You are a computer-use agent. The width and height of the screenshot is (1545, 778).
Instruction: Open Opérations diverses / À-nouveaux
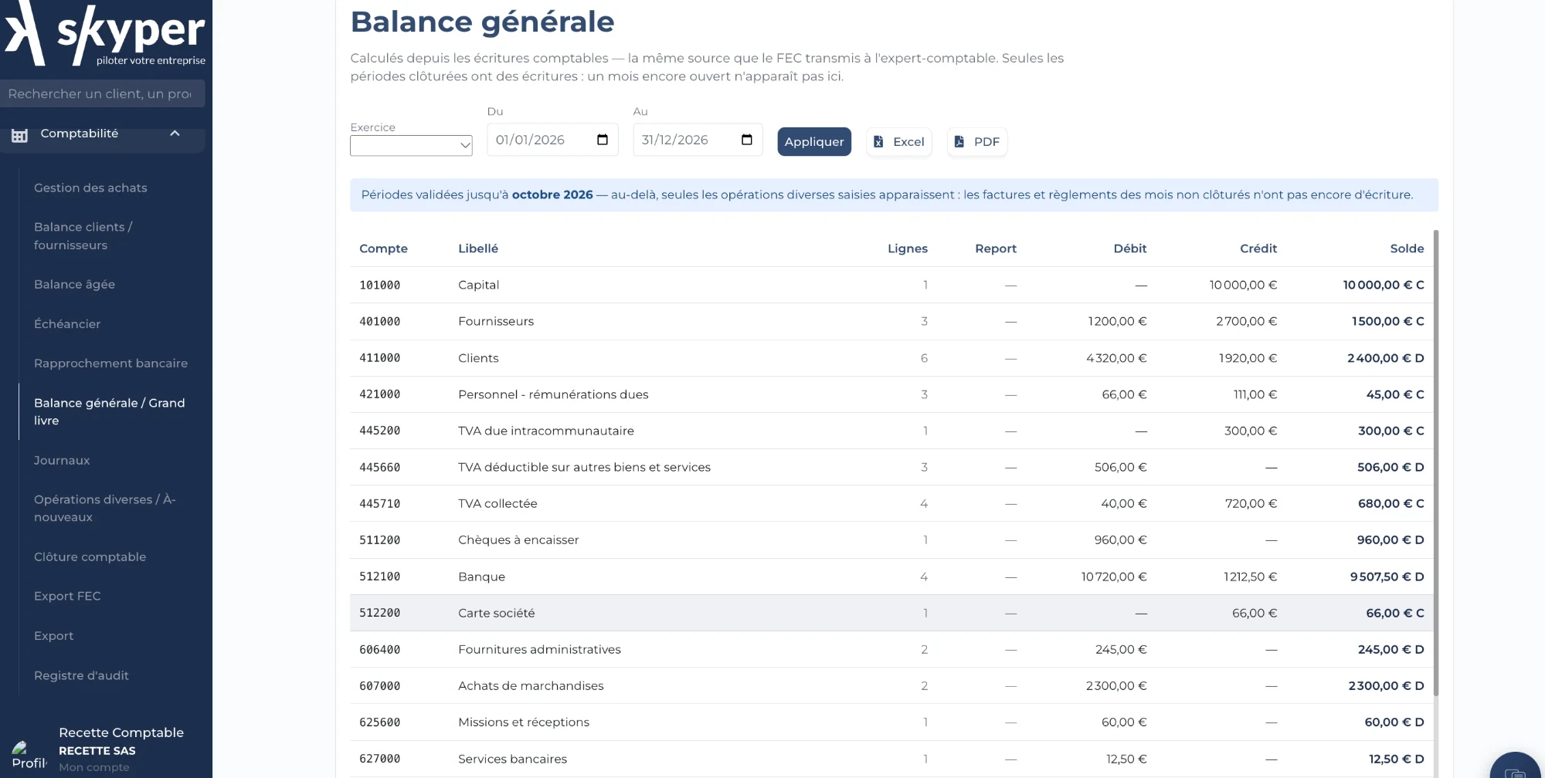click(105, 509)
